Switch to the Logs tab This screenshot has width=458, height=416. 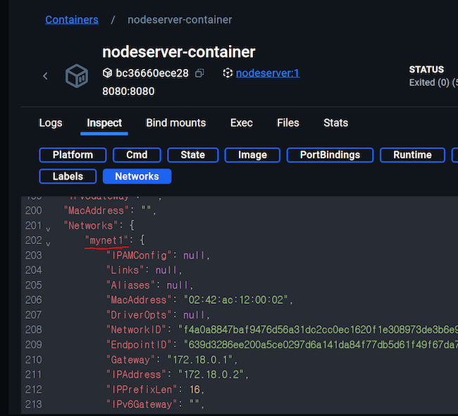[x=51, y=122]
